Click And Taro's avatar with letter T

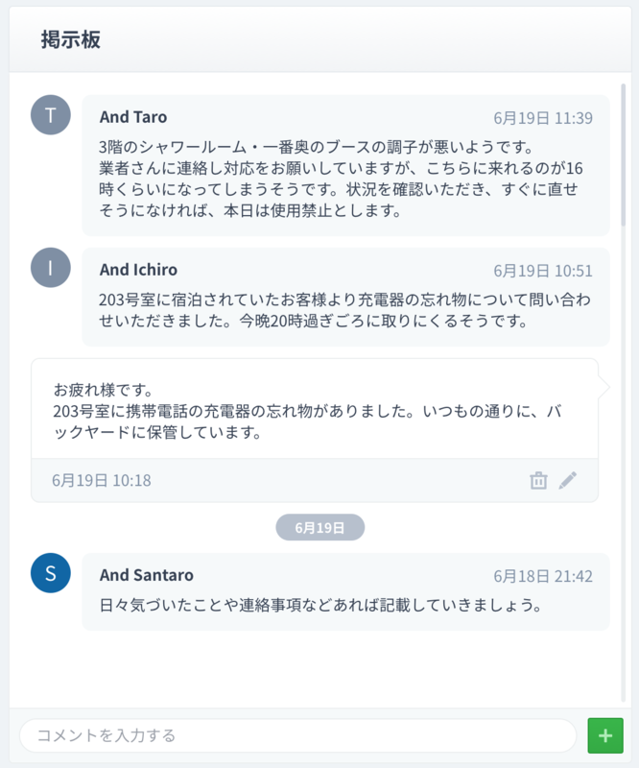coord(51,115)
